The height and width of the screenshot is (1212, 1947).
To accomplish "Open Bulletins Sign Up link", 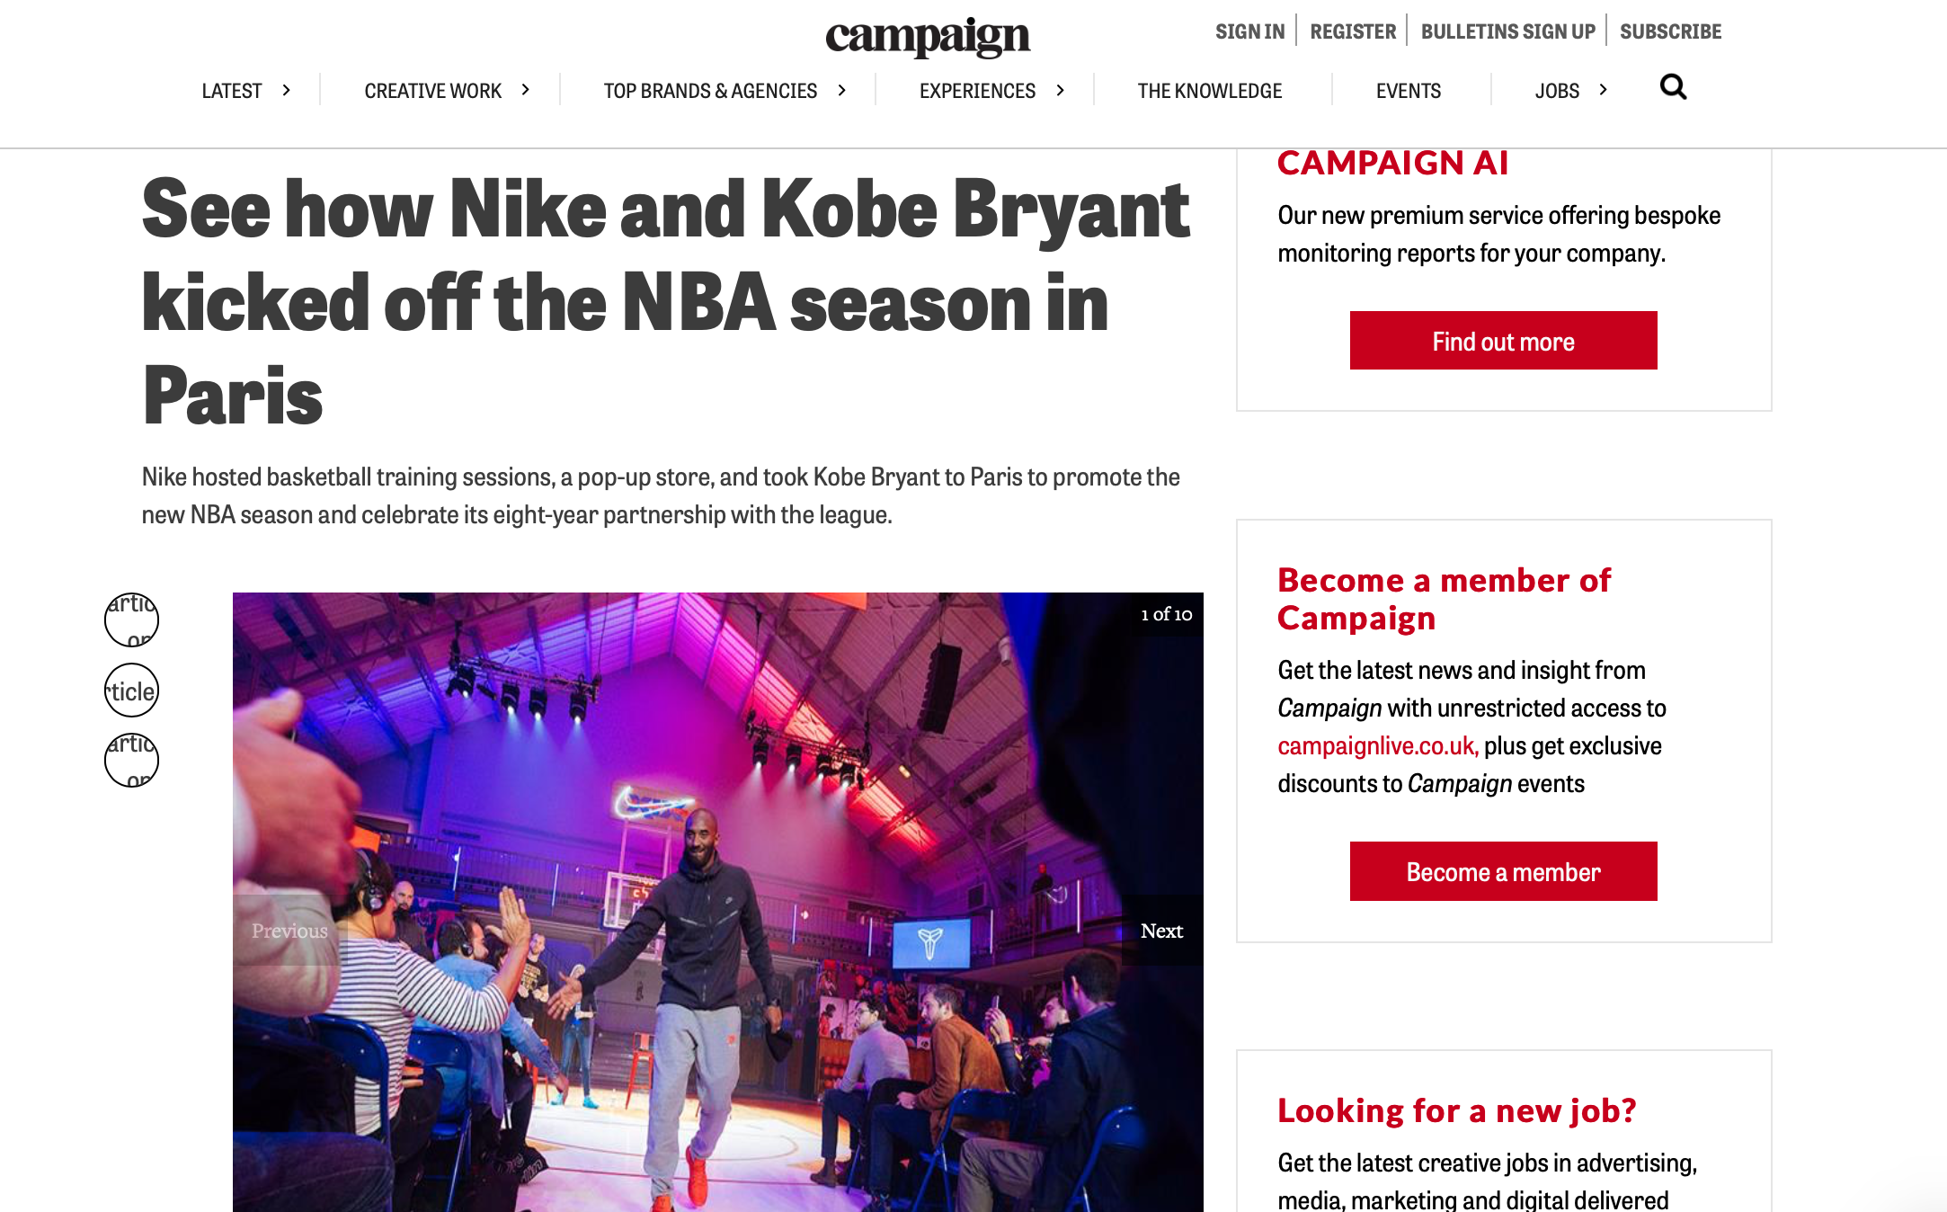I will (x=1507, y=31).
